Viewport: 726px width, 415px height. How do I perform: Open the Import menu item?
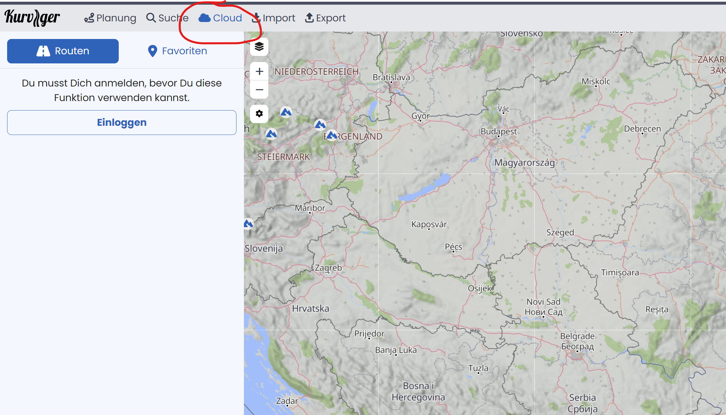coord(274,18)
